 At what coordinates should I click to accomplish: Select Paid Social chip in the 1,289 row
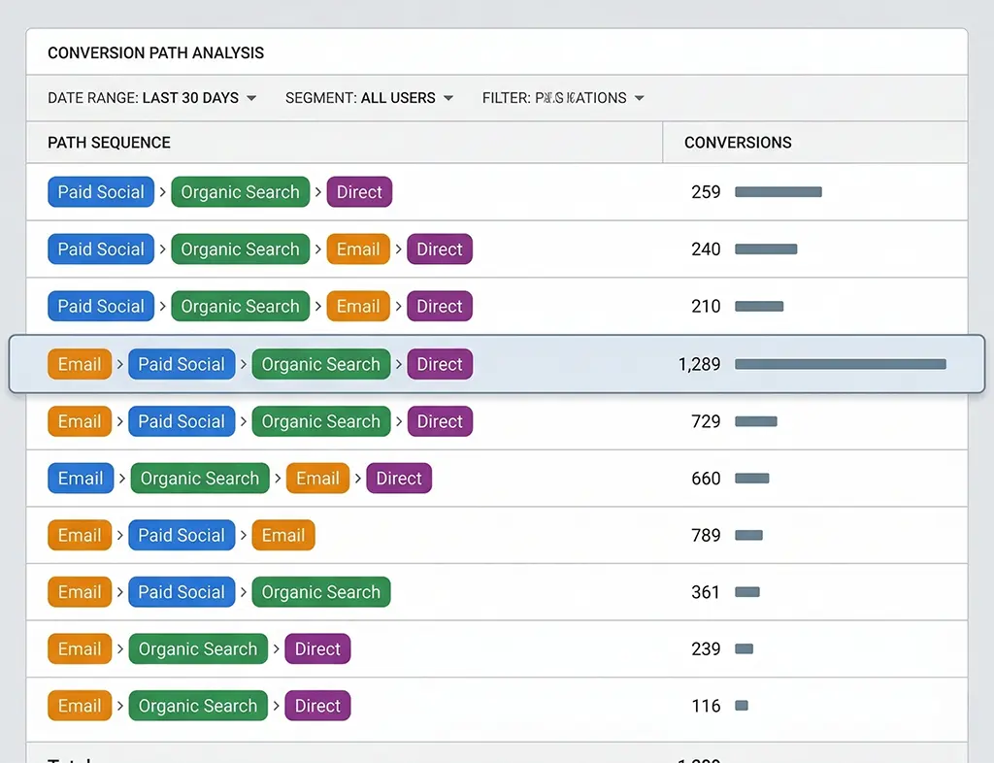(x=182, y=364)
